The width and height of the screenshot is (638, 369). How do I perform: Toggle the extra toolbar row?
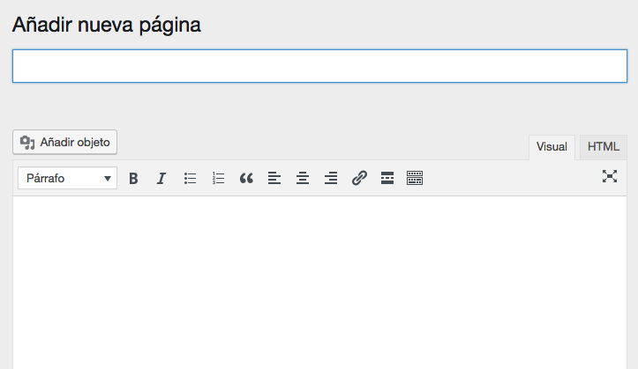(415, 178)
